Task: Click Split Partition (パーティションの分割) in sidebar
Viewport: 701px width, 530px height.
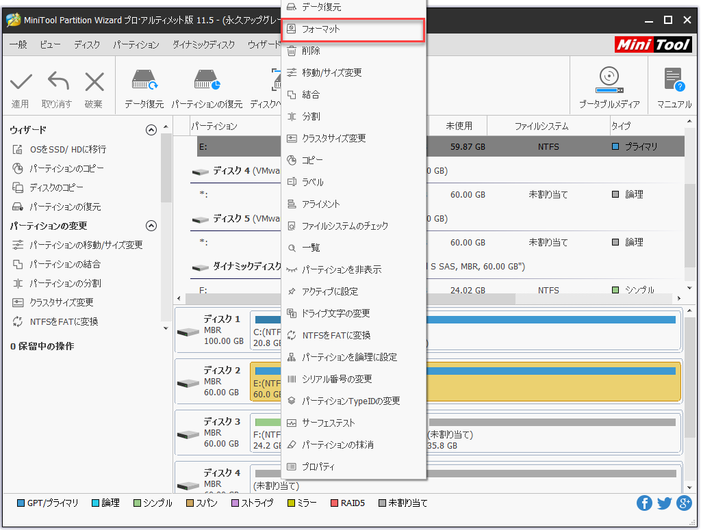Action: [56, 284]
